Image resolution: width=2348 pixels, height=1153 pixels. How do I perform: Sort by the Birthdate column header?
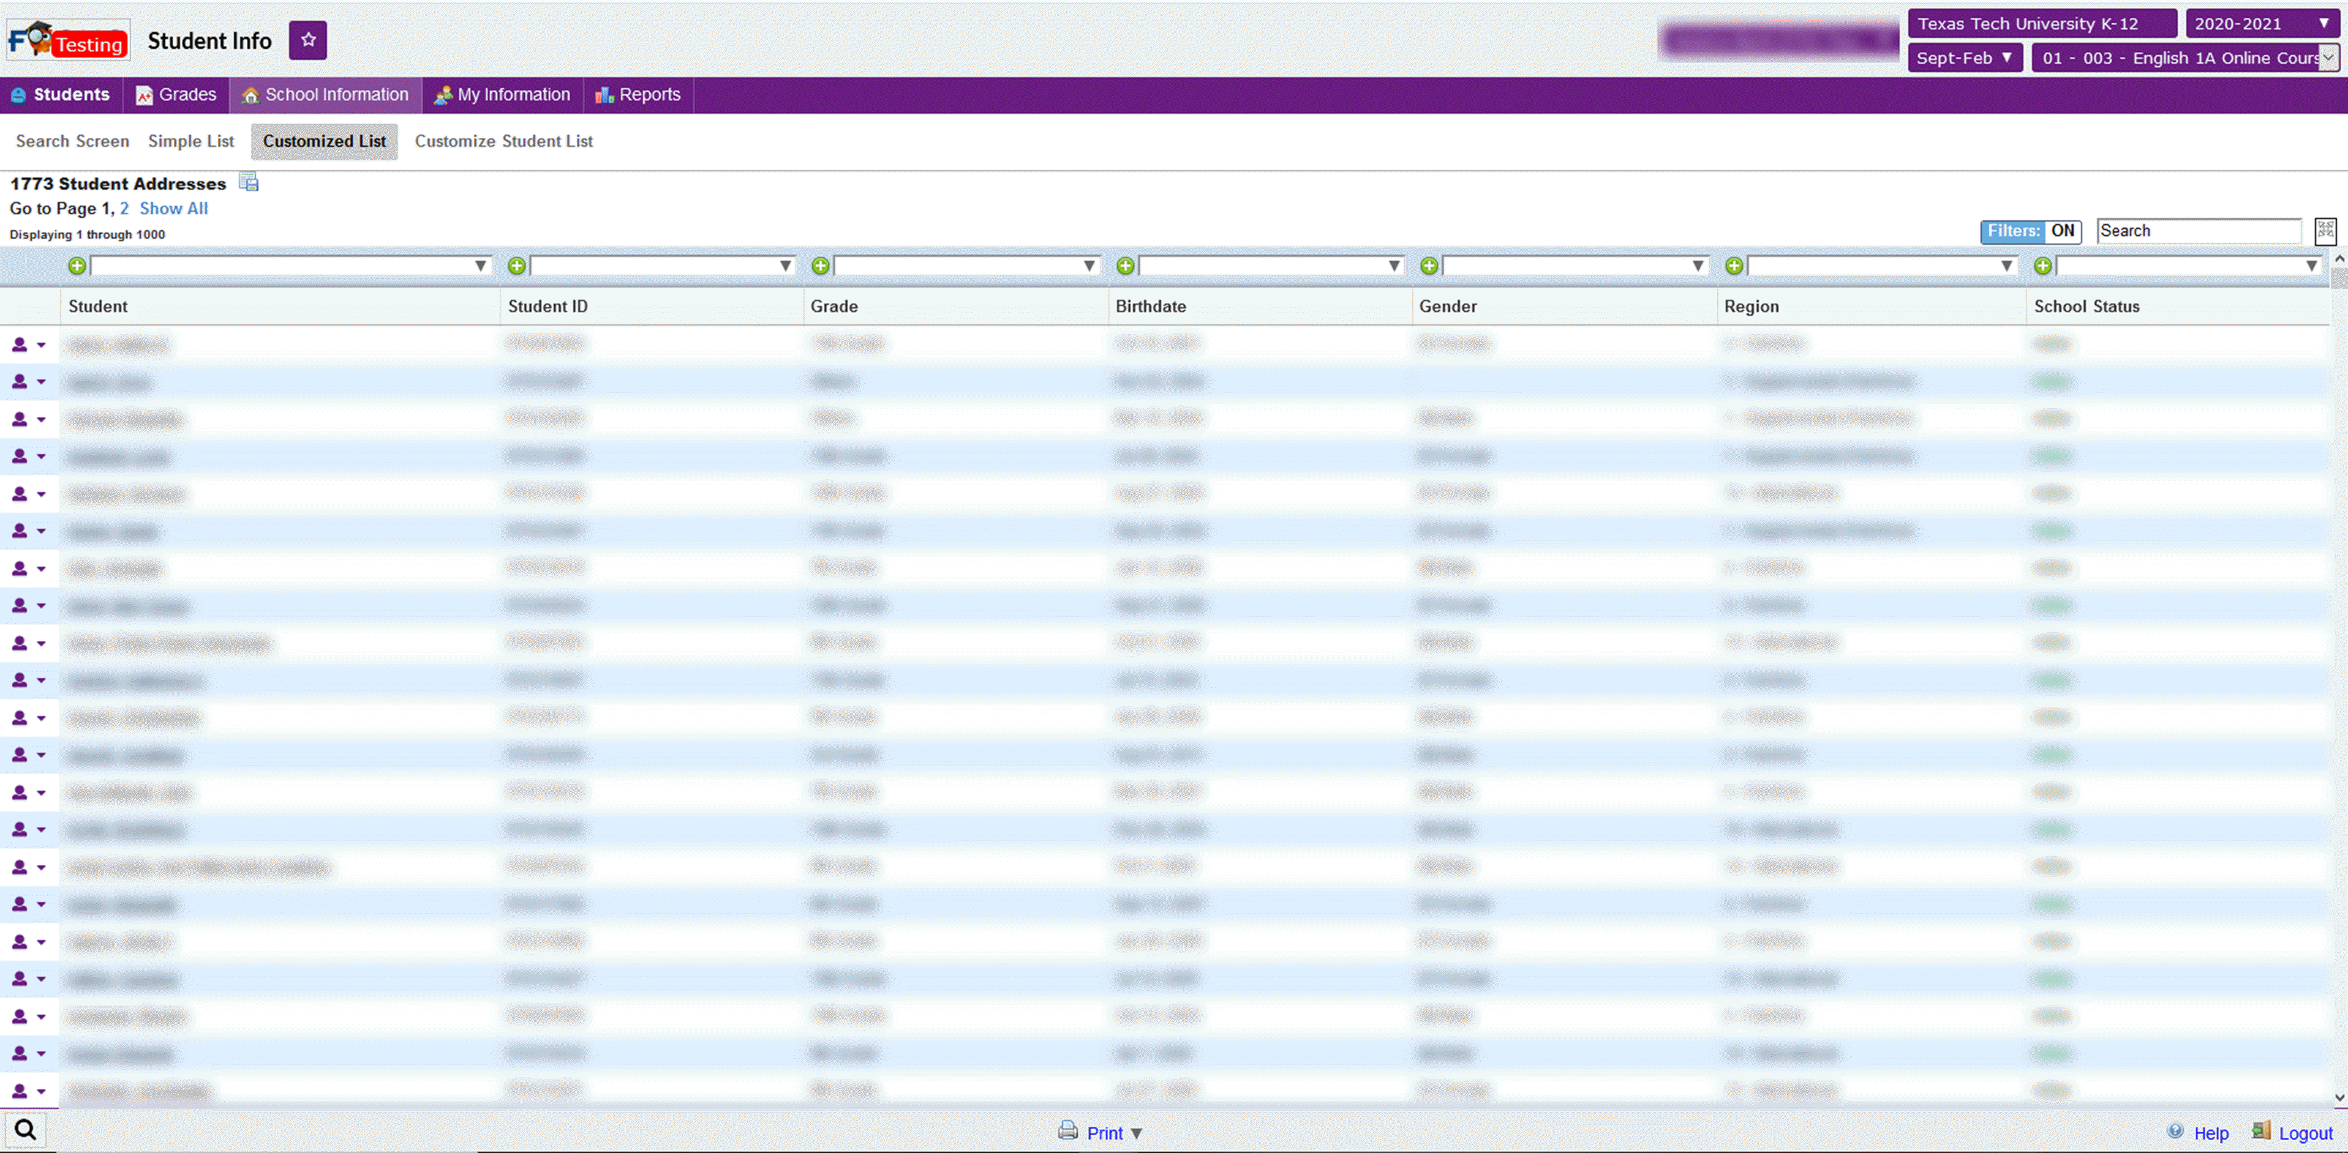[1150, 306]
